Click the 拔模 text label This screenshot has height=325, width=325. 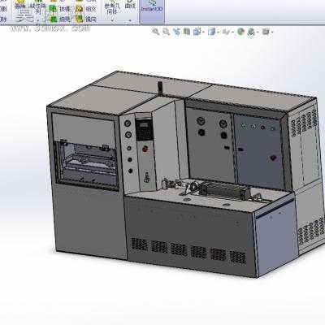tap(65, 9)
